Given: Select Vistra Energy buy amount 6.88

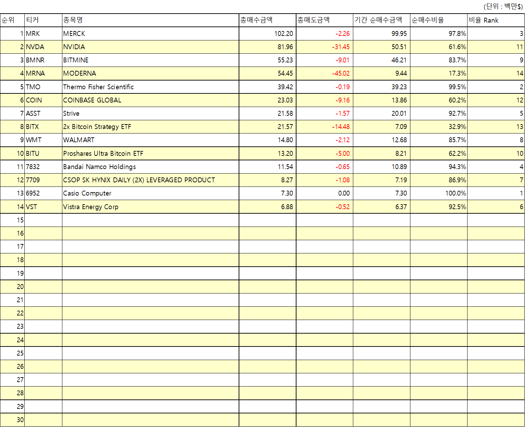Looking at the screenshot, I should click(x=268, y=207).
